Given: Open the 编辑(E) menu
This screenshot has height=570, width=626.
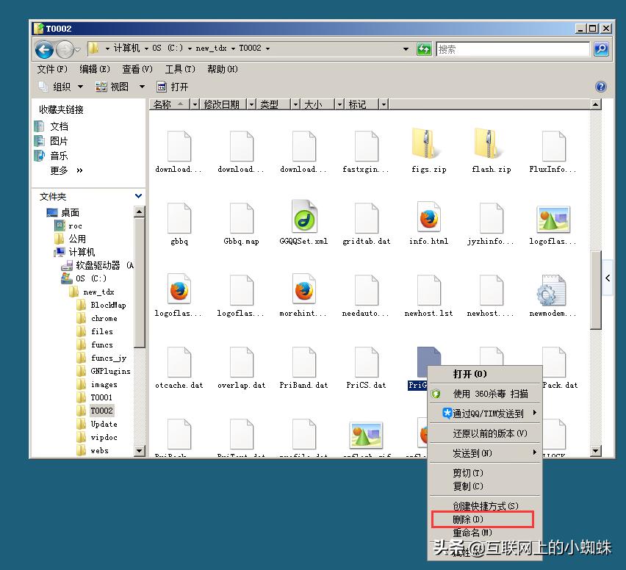Looking at the screenshot, I should (93, 69).
